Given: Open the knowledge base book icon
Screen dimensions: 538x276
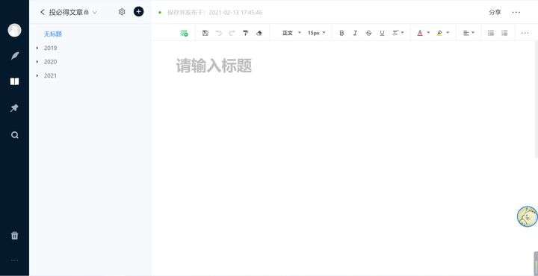Looking at the screenshot, I should click(x=14, y=81).
